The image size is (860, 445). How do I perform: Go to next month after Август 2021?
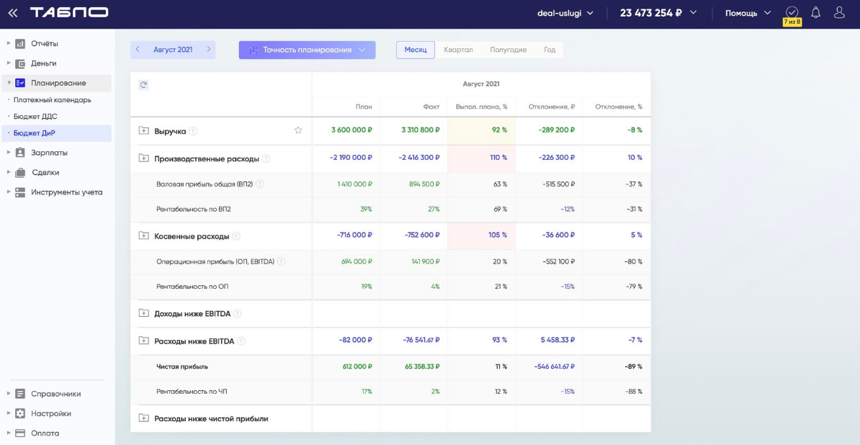pyautogui.click(x=209, y=50)
